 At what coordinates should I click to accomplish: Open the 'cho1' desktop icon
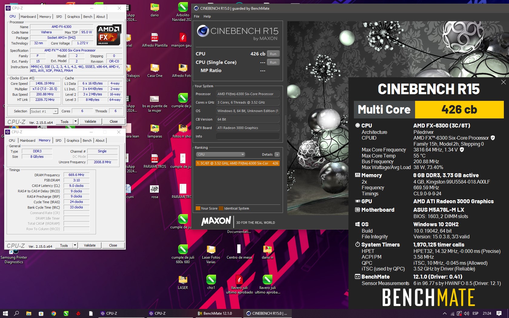click(211, 282)
